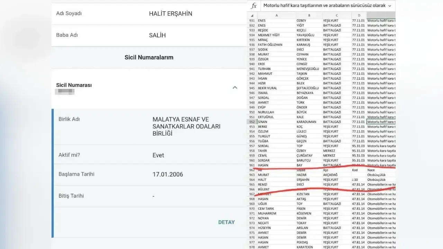Collapse the Sicil Numarası section chevron
Screen dimensions: 443x249
235,87
